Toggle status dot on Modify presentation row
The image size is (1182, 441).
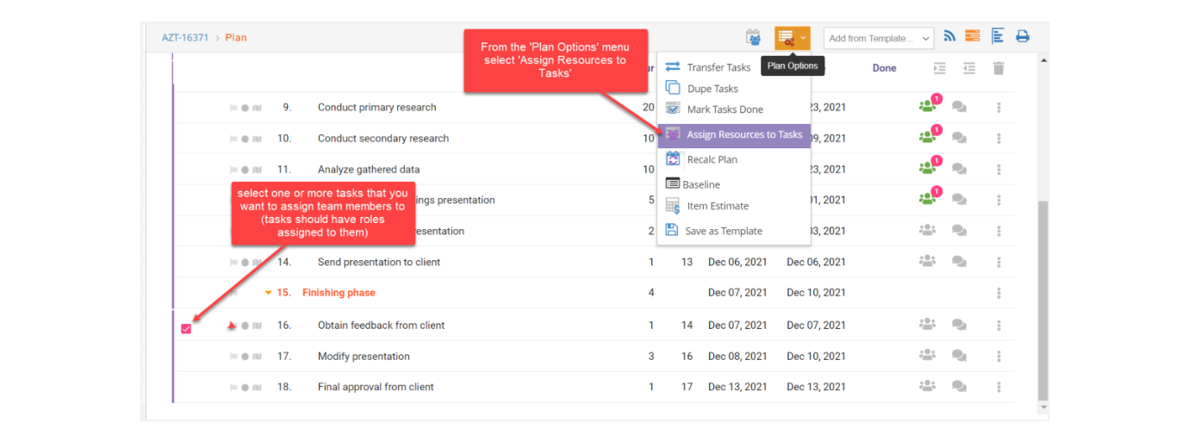click(x=245, y=357)
